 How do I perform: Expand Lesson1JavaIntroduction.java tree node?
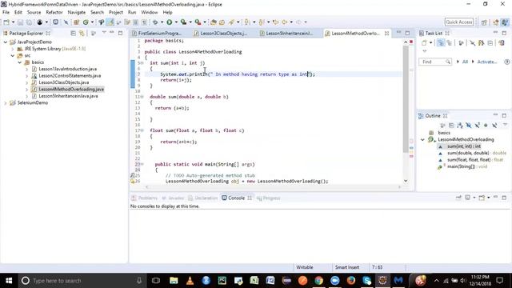click(x=26, y=69)
